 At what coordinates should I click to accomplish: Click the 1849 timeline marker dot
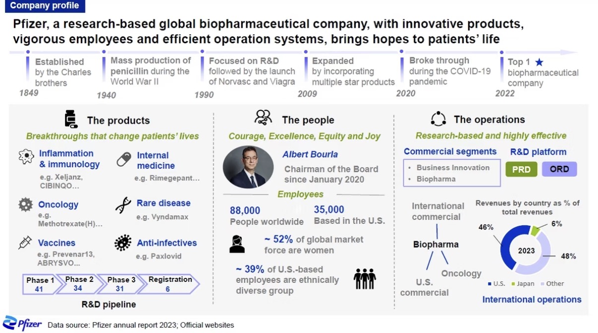click(x=28, y=52)
